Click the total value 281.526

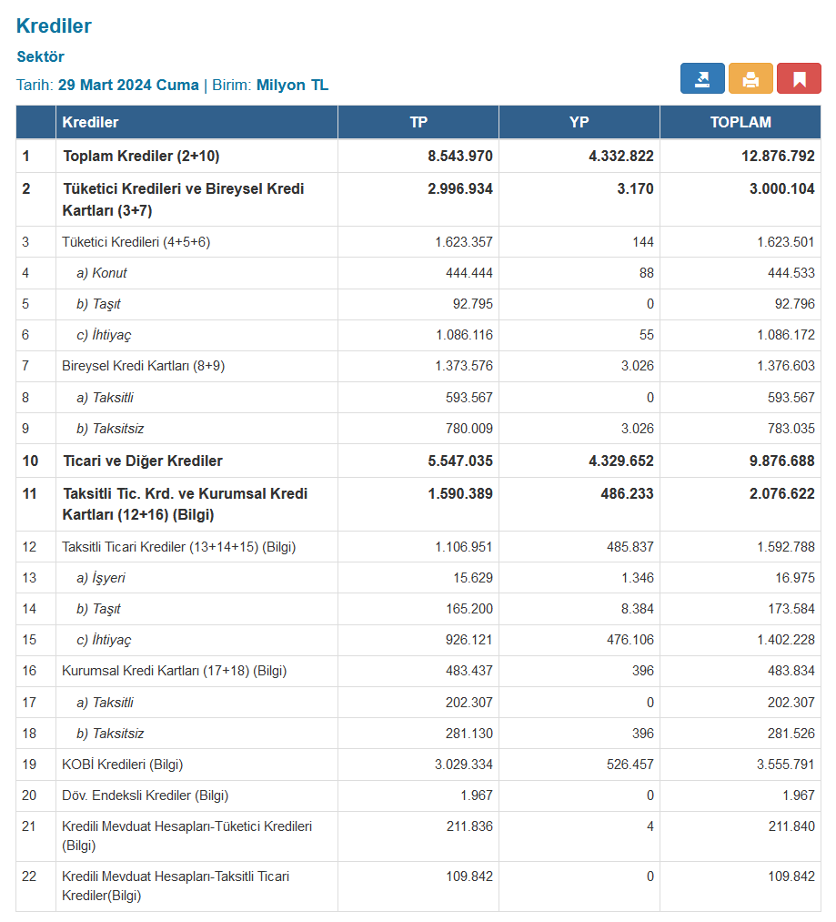click(x=791, y=734)
